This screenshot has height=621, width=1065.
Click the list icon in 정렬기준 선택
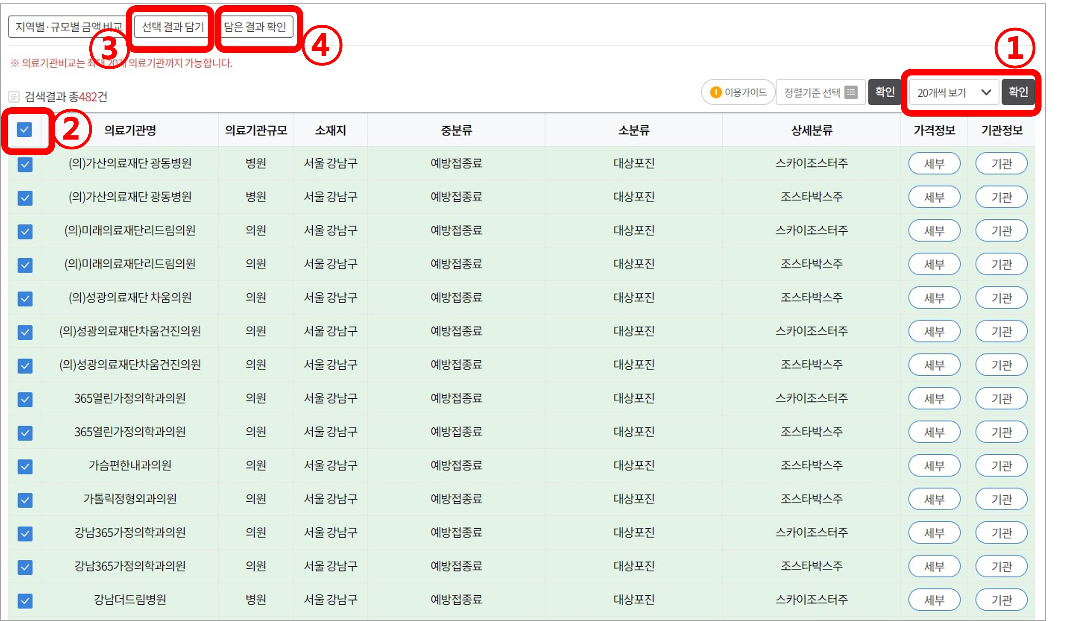851,92
